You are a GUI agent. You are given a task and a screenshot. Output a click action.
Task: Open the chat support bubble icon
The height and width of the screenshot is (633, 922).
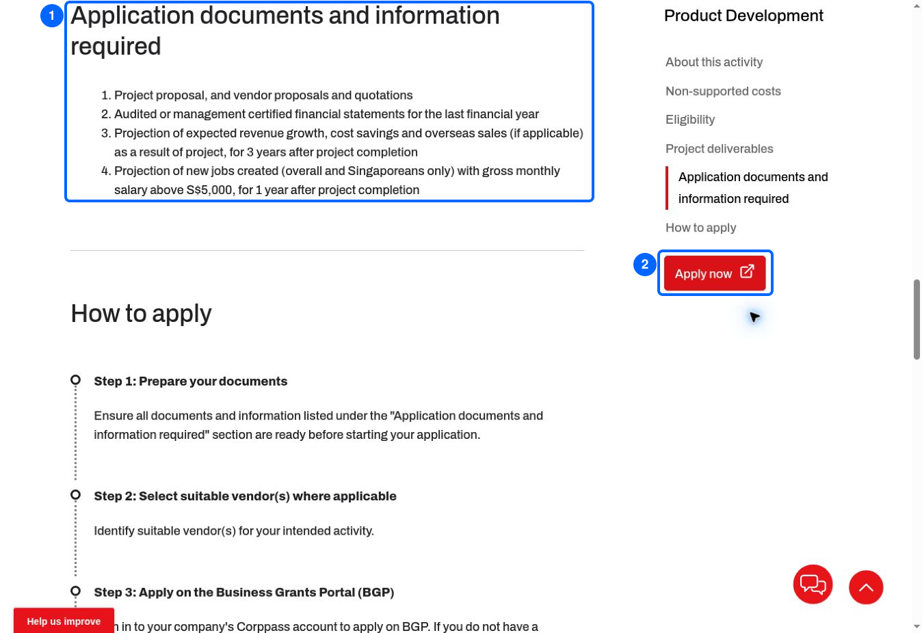(813, 584)
